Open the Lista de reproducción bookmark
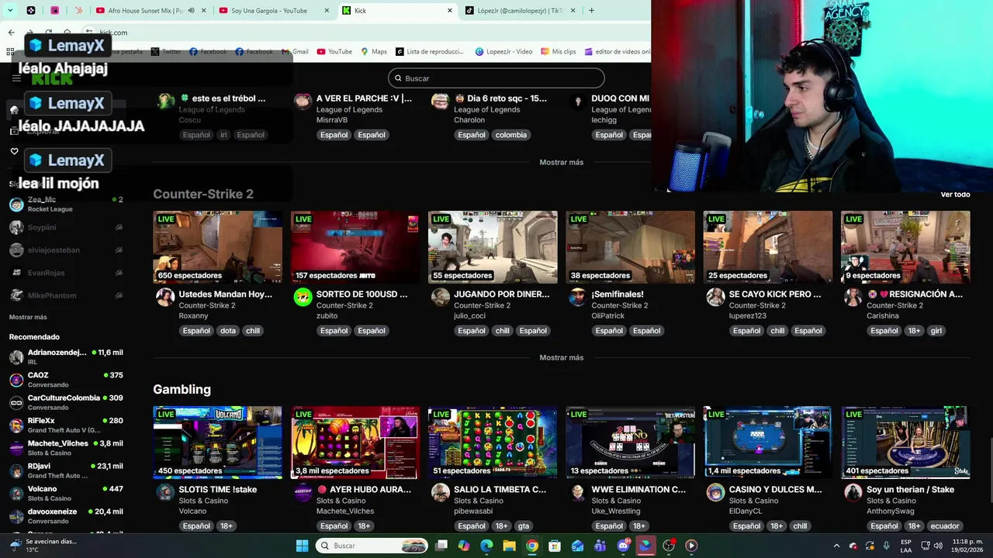993x558 pixels. [x=429, y=52]
